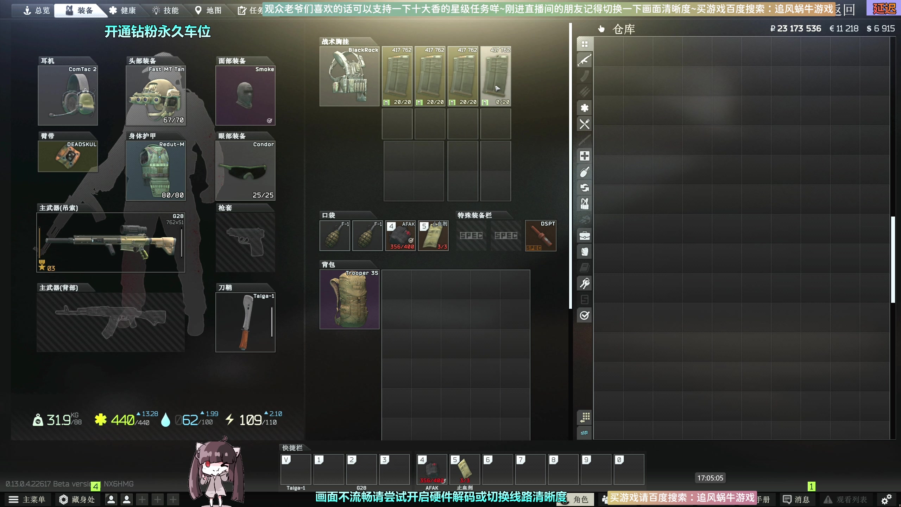The width and height of the screenshot is (901, 507).
Task: Select the empty 417 762 magazine
Action: 496,76
